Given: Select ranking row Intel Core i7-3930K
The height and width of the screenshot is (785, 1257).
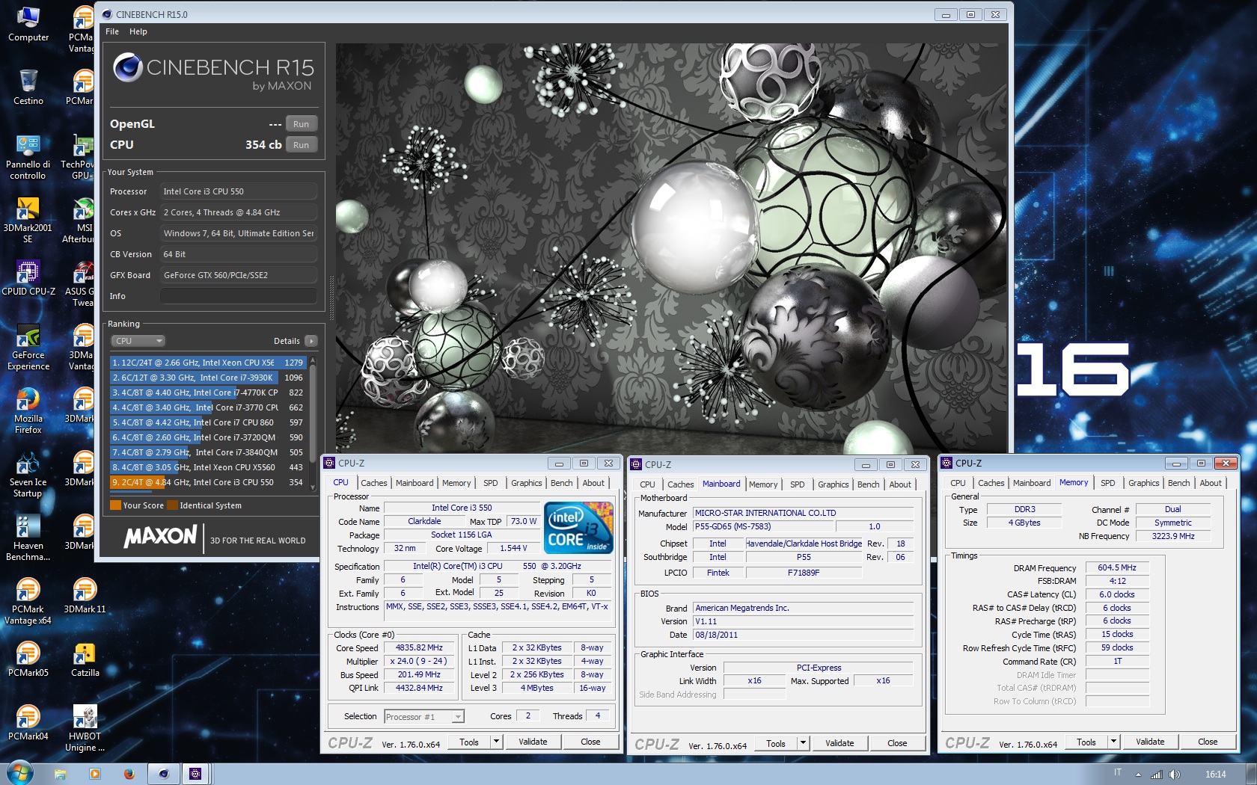Looking at the screenshot, I should (x=208, y=378).
